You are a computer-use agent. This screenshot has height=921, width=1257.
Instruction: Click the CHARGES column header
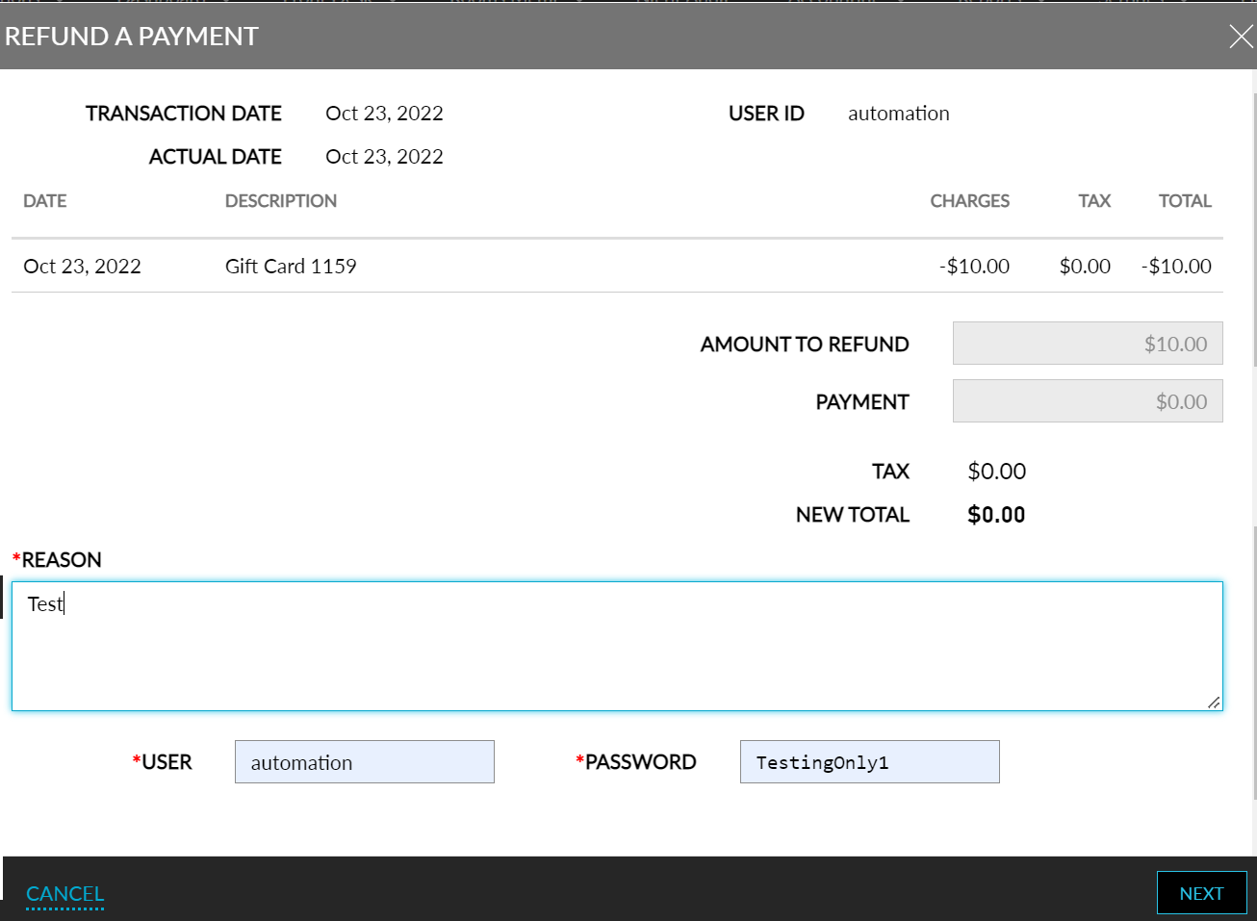click(x=969, y=201)
